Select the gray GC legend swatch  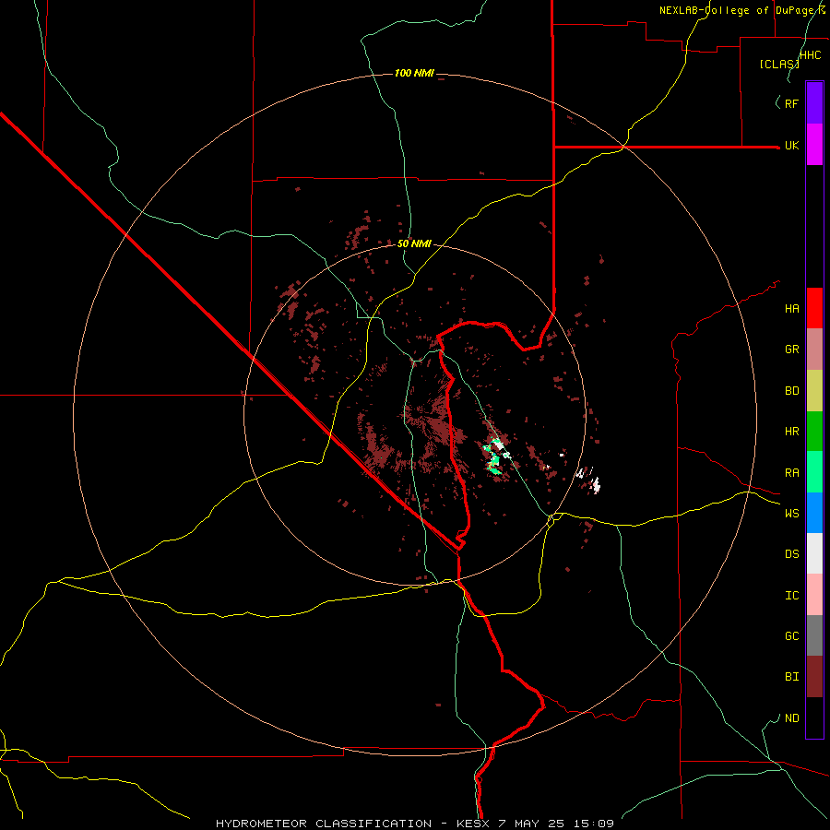tap(814, 635)
